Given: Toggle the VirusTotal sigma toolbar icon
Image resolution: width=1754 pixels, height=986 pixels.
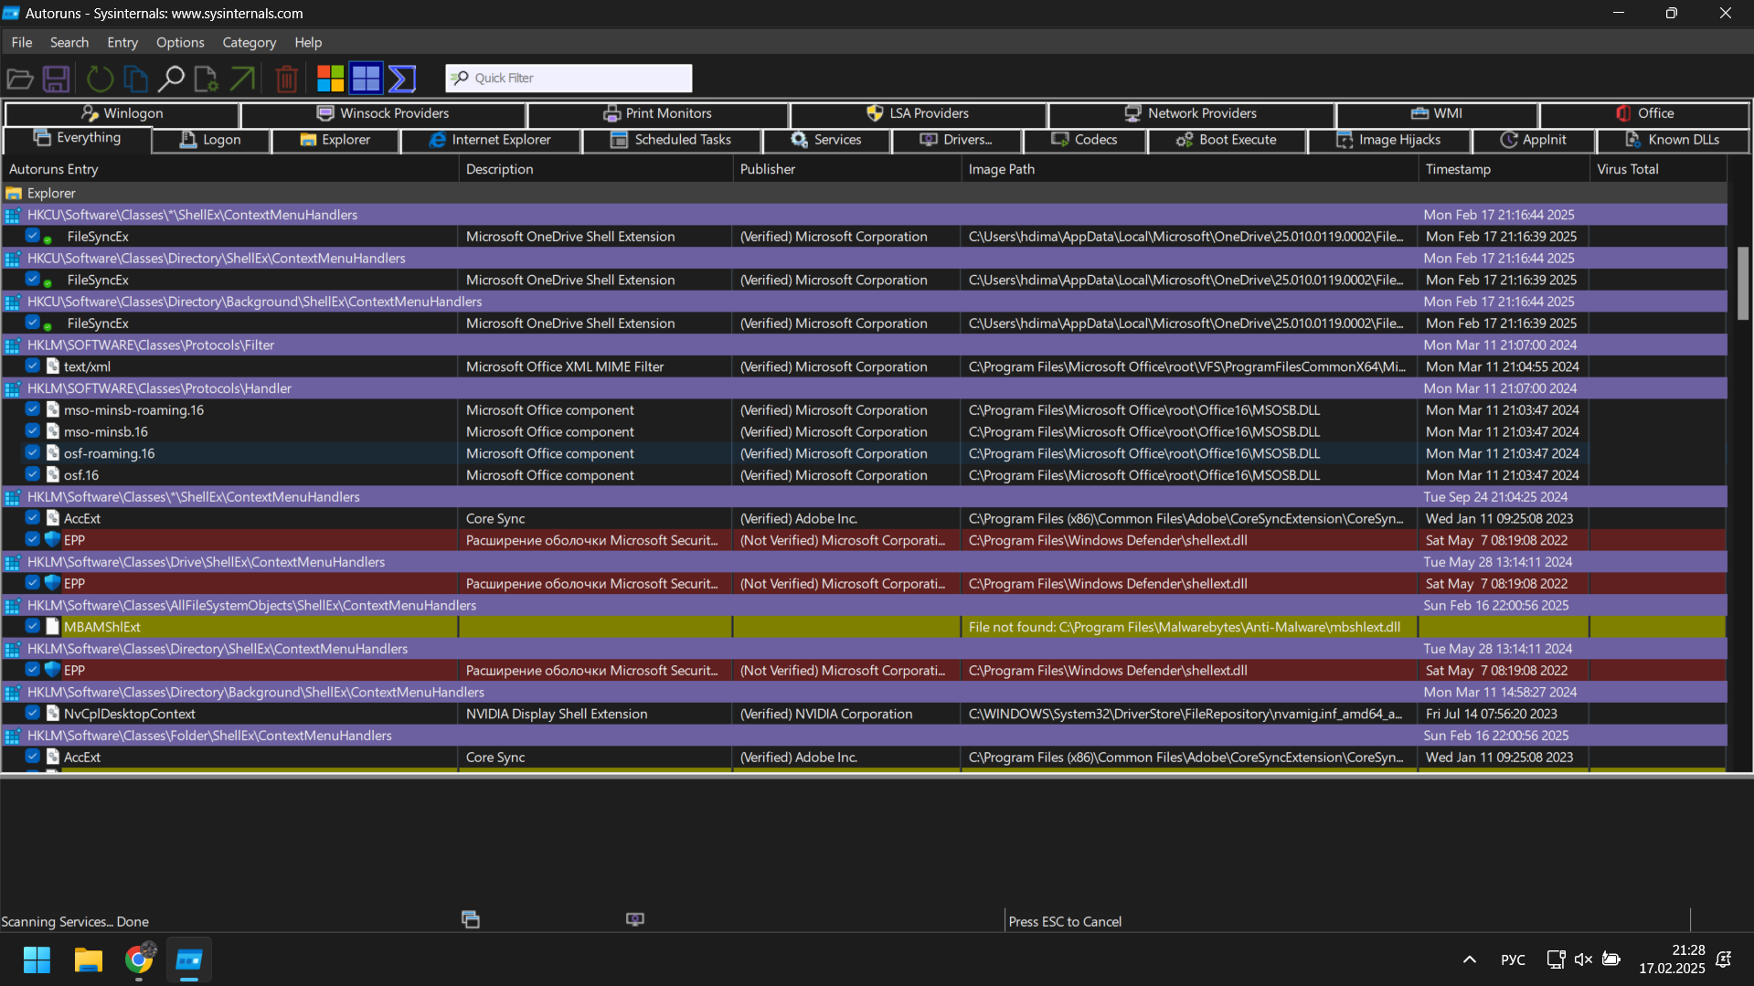Looking at the screenshot, I should (402, 79).
